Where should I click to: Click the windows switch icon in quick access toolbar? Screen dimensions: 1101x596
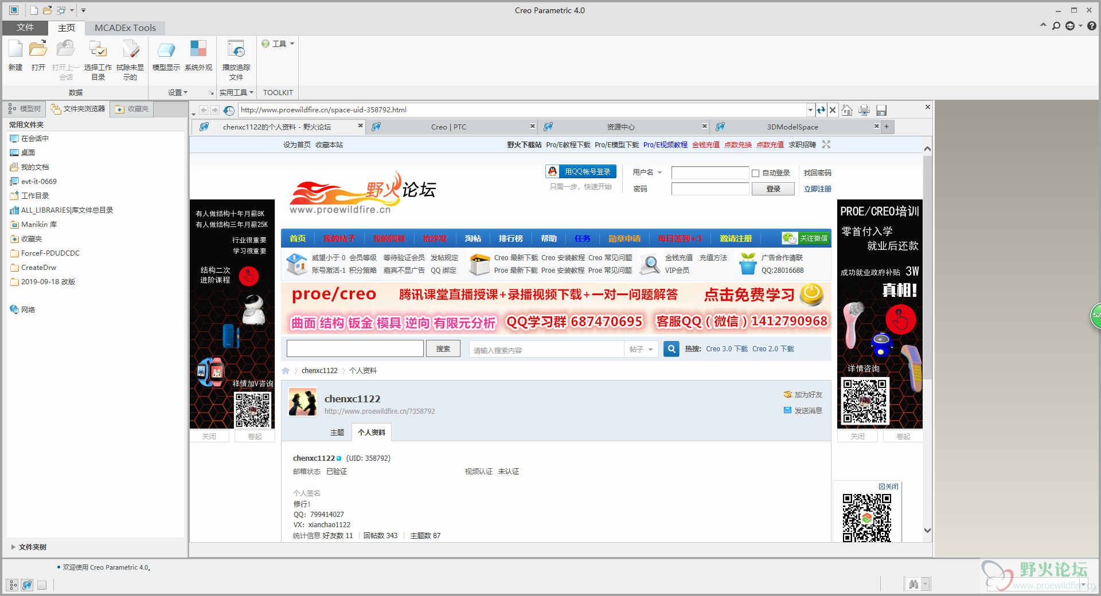61,10
